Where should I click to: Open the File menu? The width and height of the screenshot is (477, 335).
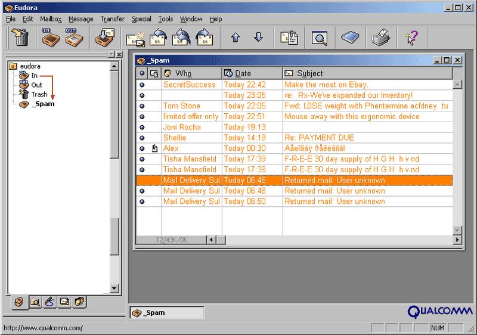11,19
